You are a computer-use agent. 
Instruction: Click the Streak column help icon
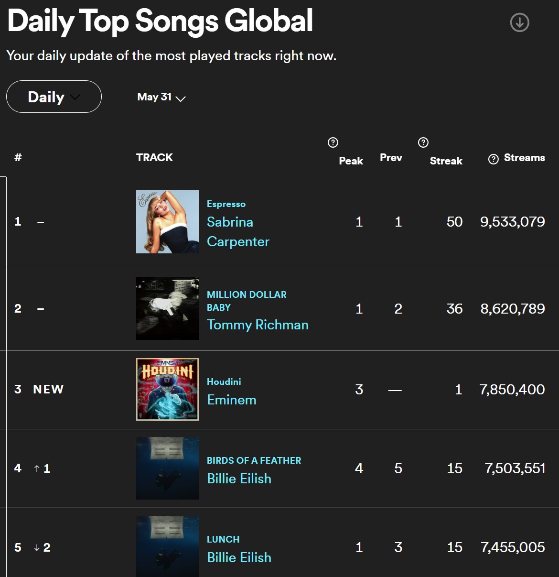click(x=423, y=142)
